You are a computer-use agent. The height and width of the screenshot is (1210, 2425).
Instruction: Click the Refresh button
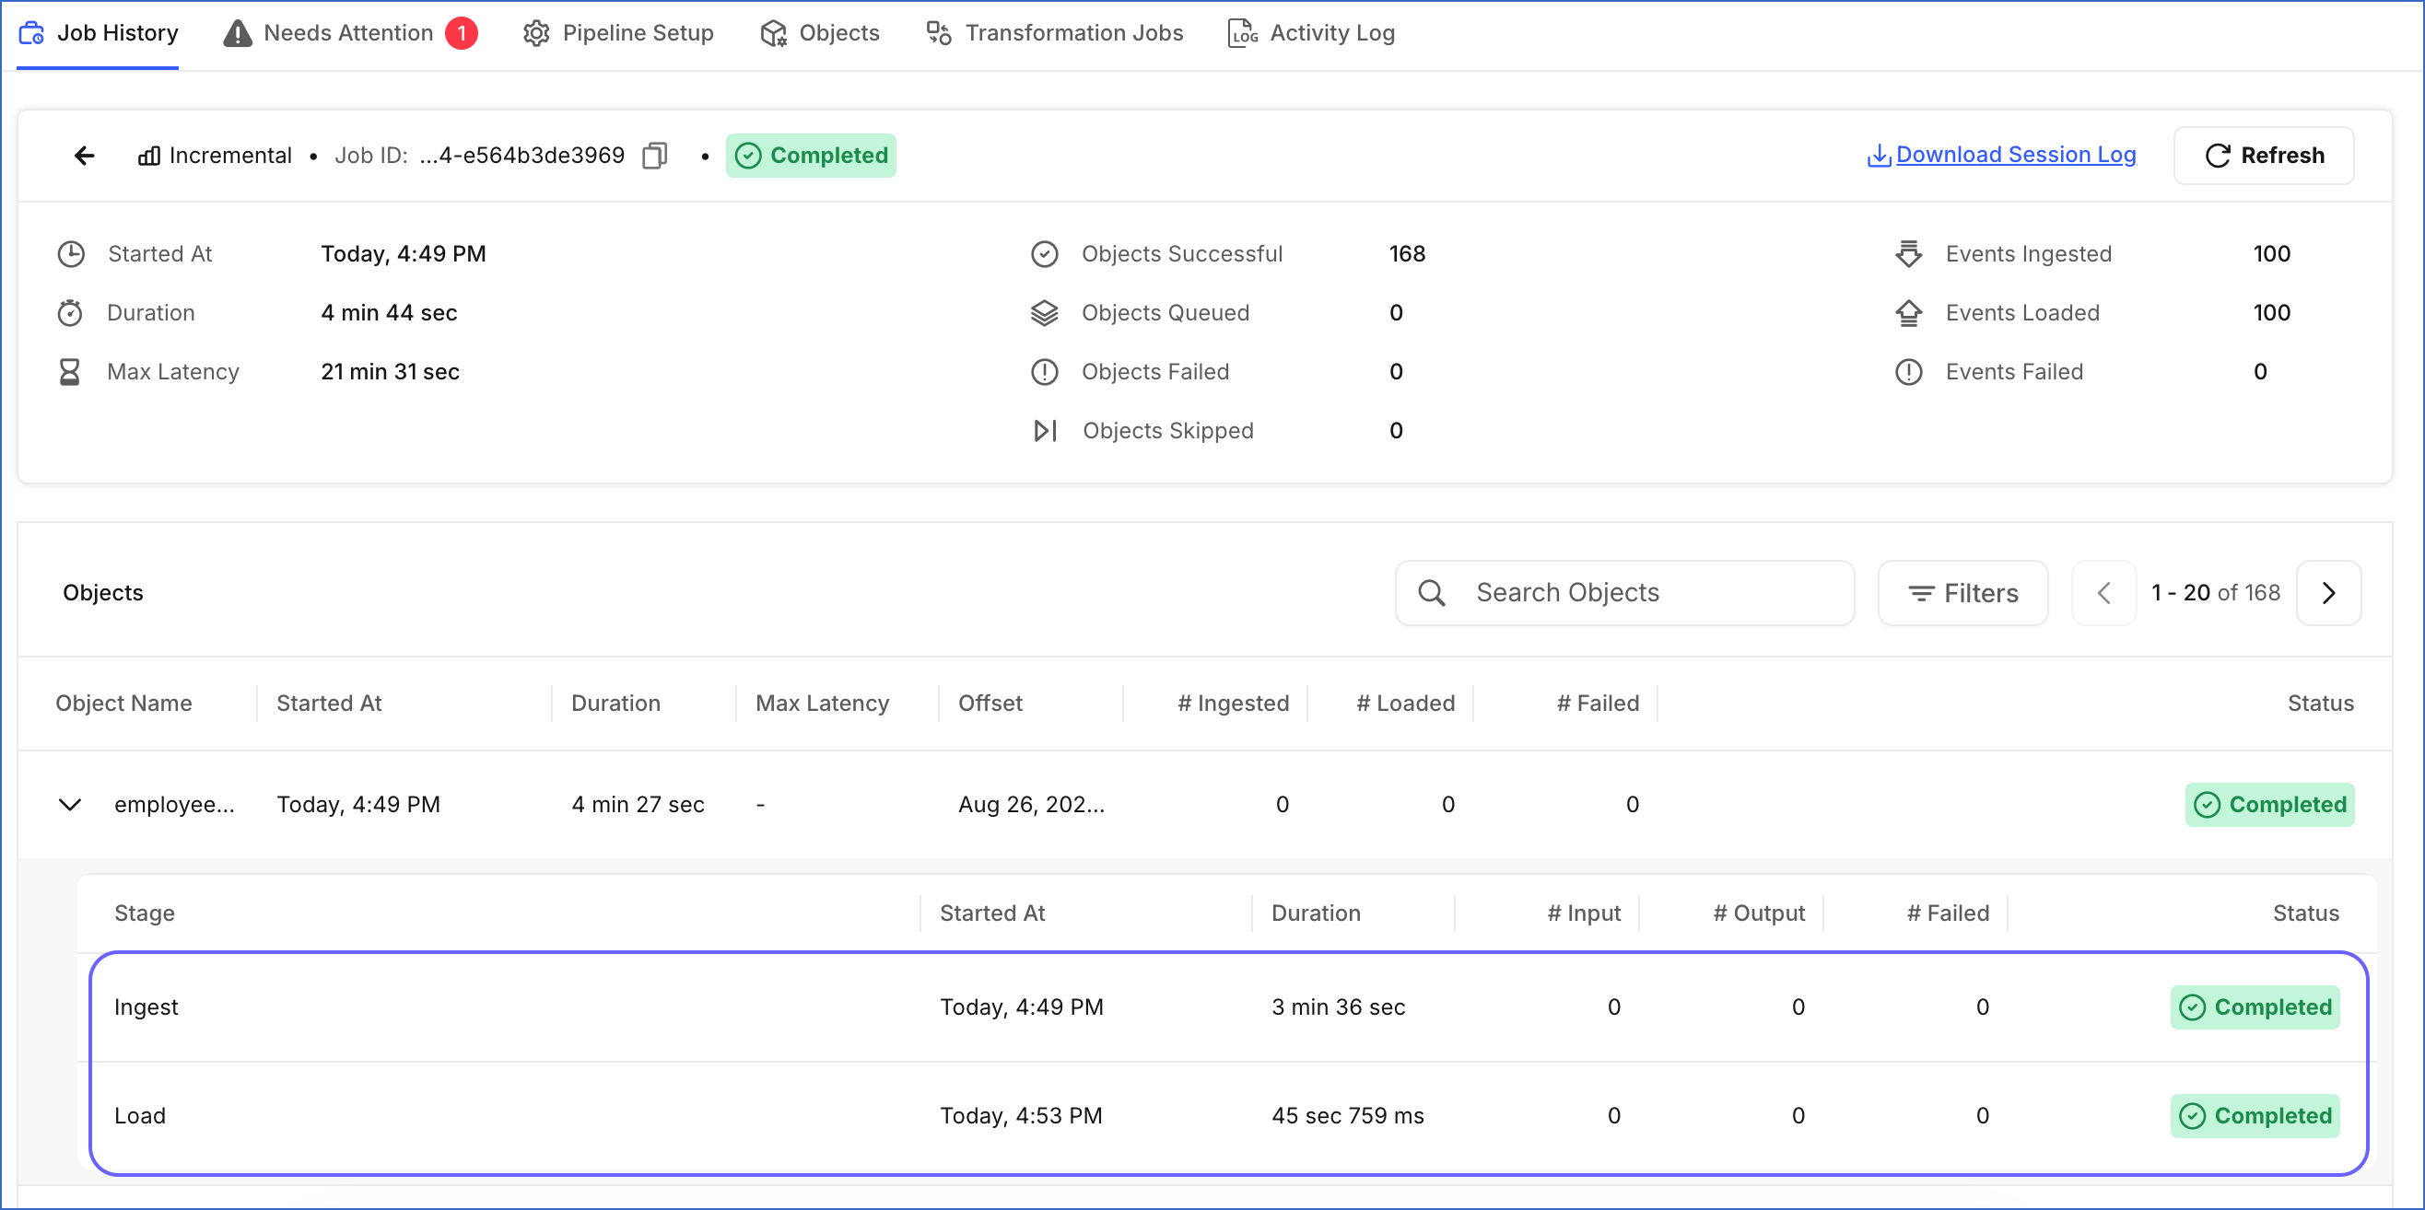point(2264,156)
